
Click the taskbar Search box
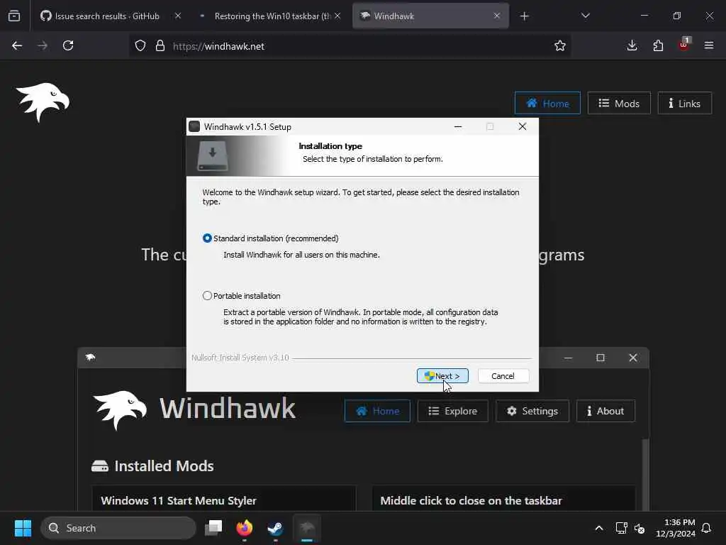(x=118, y=528)
